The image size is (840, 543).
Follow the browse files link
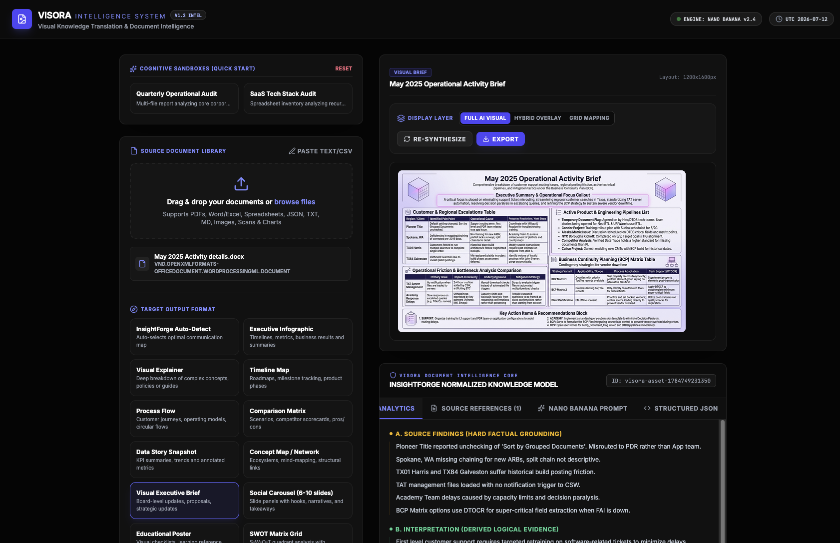point(295,202)
